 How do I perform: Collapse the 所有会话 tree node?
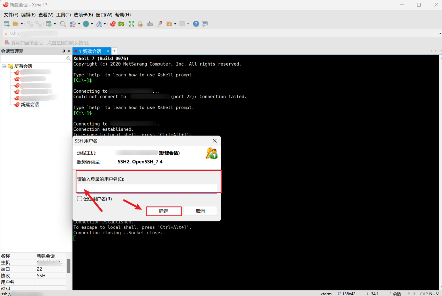[x=4, y=66]
